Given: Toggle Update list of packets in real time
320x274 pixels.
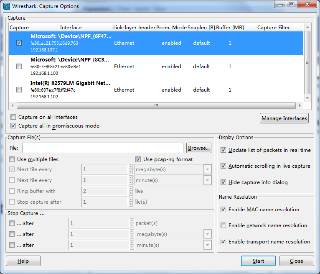Looking at the screenshot, I should coord(223,150).
